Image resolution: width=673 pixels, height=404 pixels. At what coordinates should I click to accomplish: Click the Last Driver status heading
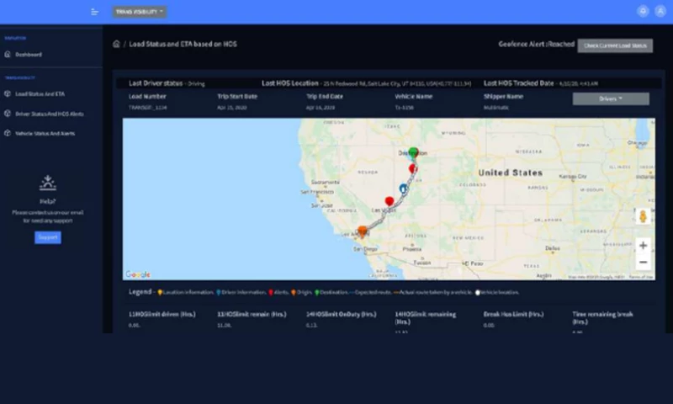[156, 83]
